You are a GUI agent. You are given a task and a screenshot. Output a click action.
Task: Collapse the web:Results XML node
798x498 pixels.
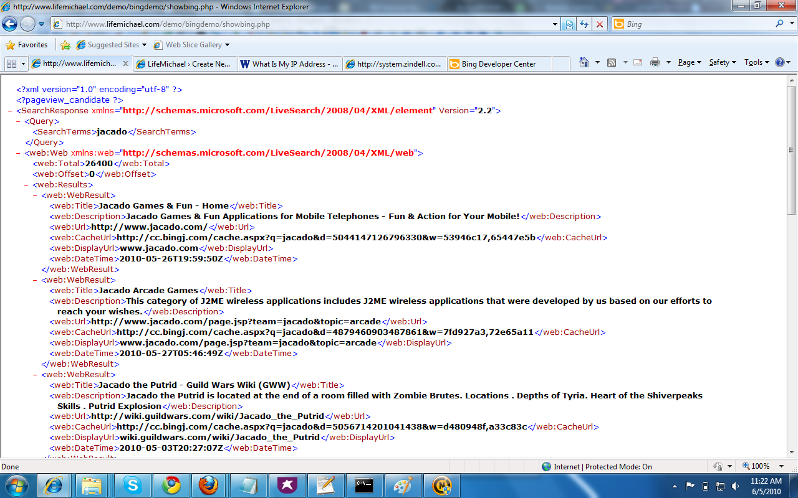click(x=27, y=185)
